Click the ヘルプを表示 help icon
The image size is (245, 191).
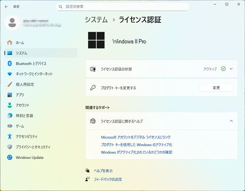pyautogui.click(x=88, y=171)
